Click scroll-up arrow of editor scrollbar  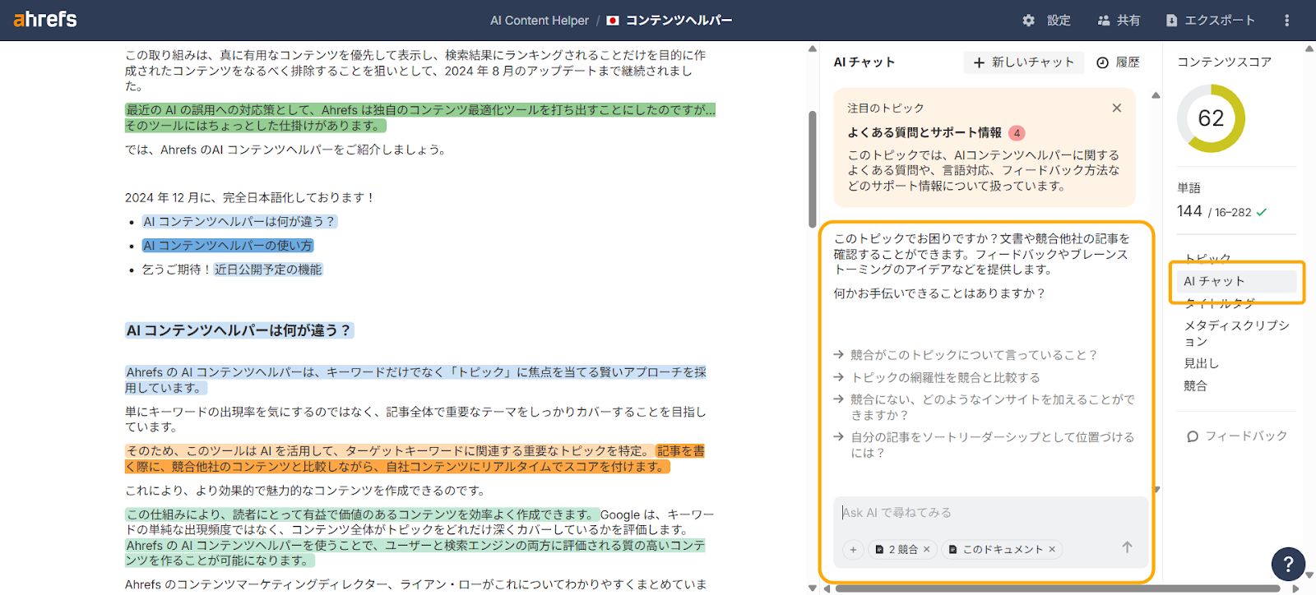pos(813,49)
